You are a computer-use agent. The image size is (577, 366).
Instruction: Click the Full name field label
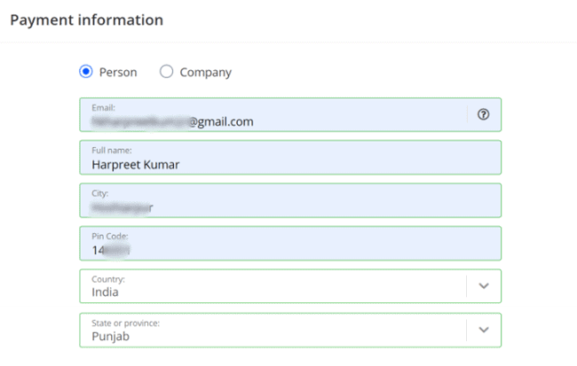click(112, 151)
